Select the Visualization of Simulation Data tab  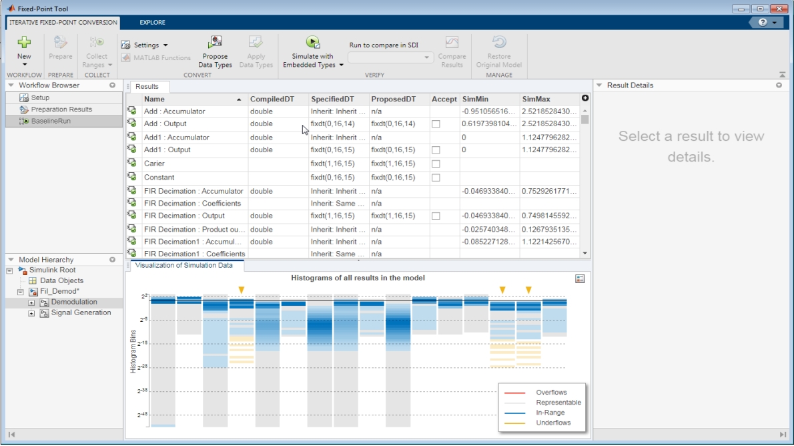[183, 265]
